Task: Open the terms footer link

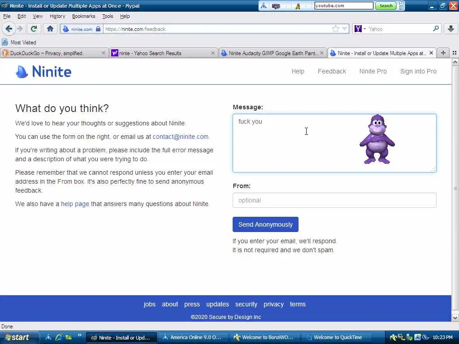Action: pyautogui.click(x=298, y=304)
